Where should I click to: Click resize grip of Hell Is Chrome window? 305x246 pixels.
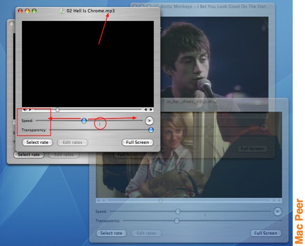(156, 148)
